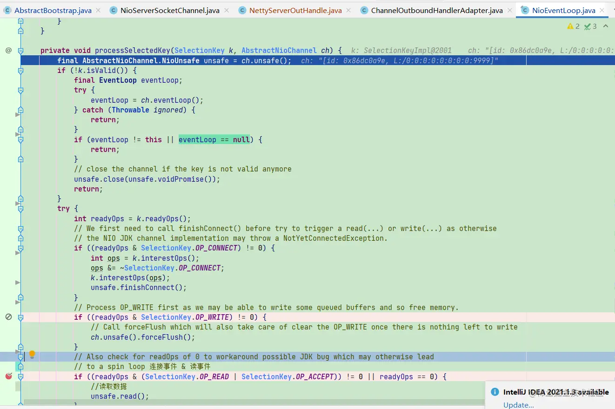
Task: Click 'IntelliJ IDEA 2021.1.3 available' notification title
Action: click(556, 392)
